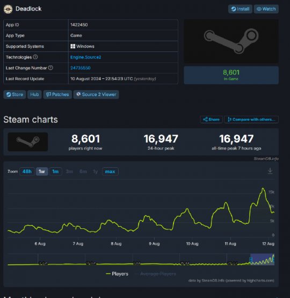Click the Watch button with eye icon

[266, 9]
